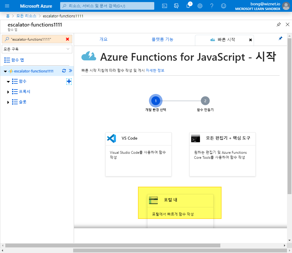This screenshot has height=253, width=292.
Task: Expand the 프록시 tree node
Action: tap(8, 92)
